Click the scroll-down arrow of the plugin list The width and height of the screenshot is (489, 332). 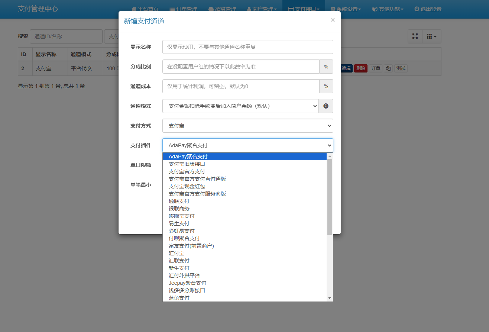tap(330, 298)
